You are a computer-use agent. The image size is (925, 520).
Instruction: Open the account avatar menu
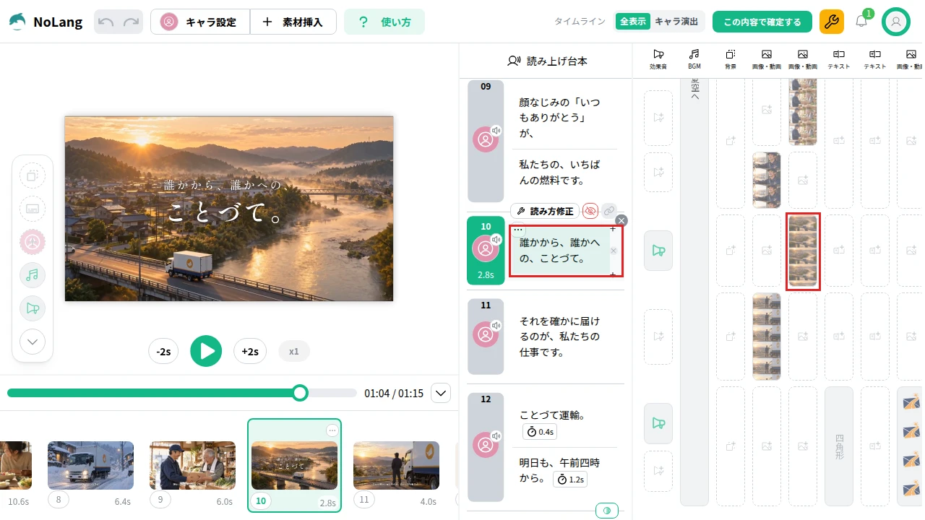click(896, 22)
